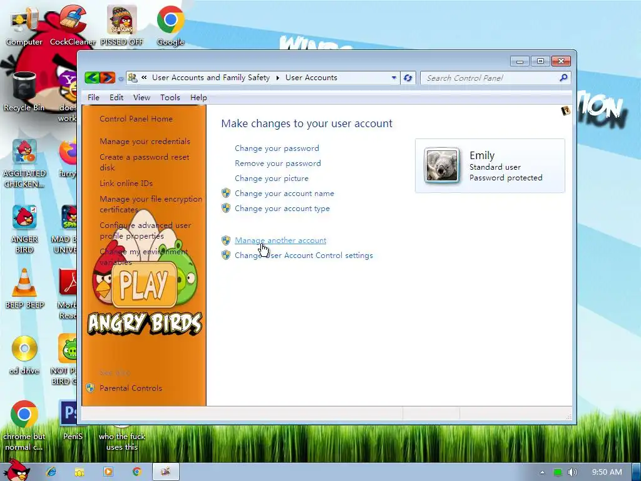Click the 9:50 AM clock
The width and height of the screenshot is (641, 481).
(607, 472)
